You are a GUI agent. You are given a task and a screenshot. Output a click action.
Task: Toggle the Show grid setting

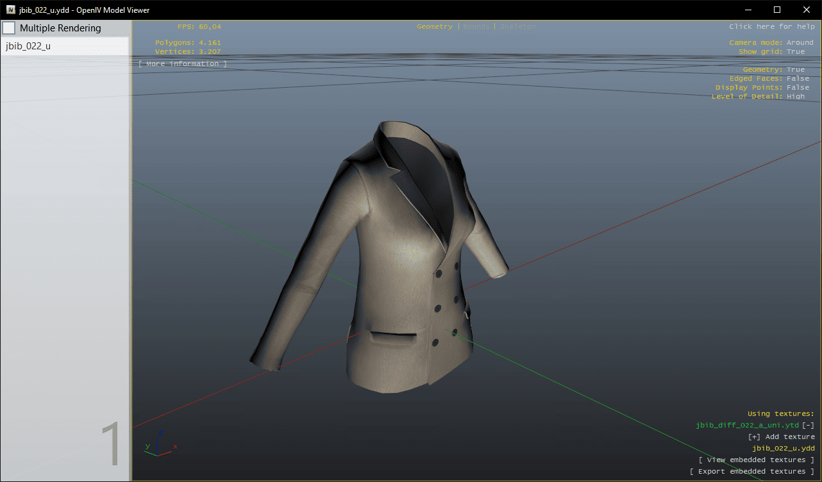[795, 52]
